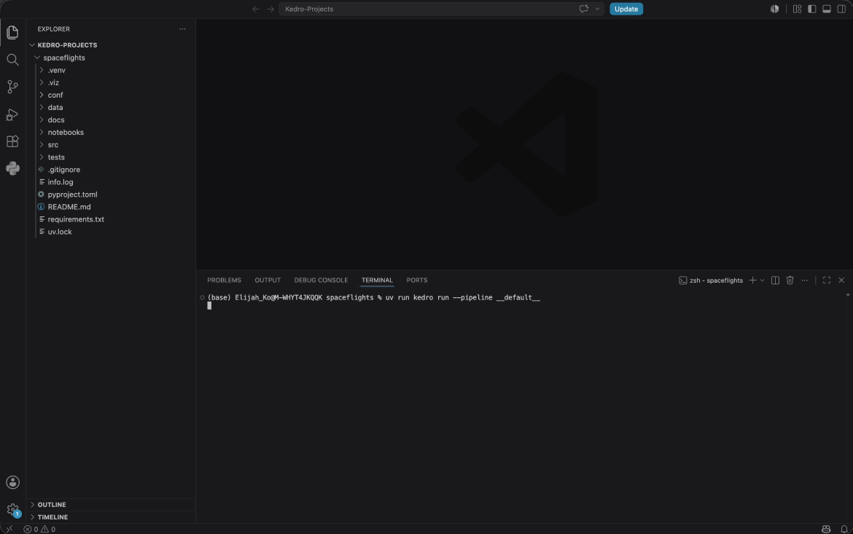Open terminal panel more actions ellipsis
The width and height of the screenshot is (853, 534).
click(x=805, y=280)
